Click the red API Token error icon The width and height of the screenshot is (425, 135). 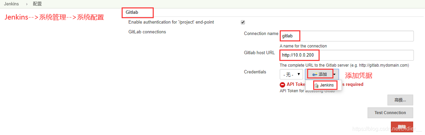(x=282, y=85)
